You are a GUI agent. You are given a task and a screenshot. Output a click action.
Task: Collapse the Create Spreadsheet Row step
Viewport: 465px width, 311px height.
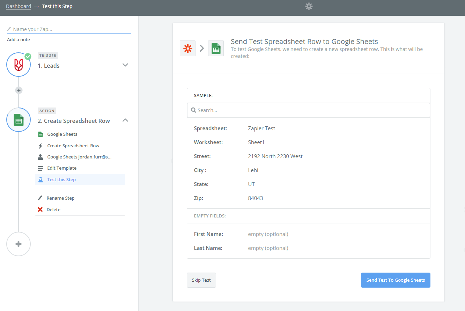tap(125, 120)
